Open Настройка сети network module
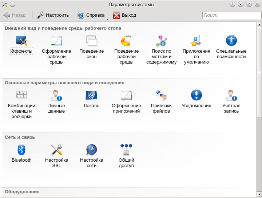Screen dimensions: 262x198 tap(92, 156)
